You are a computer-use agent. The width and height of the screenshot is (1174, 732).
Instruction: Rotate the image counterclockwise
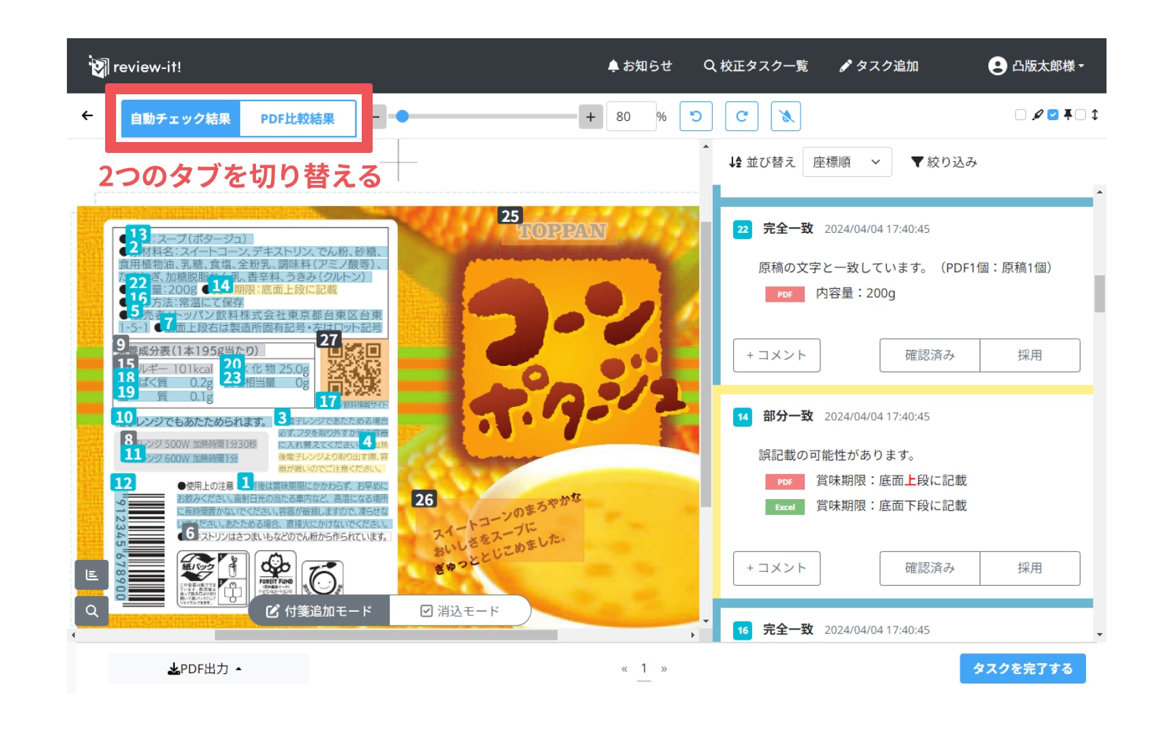click(696, 116)
